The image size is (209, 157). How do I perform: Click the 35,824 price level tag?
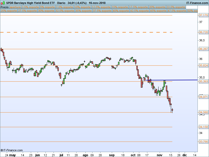204,65
